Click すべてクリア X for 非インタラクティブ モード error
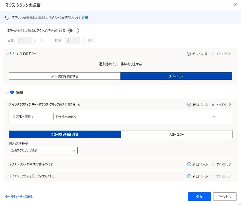241x205 pixels. coord(213,105)
